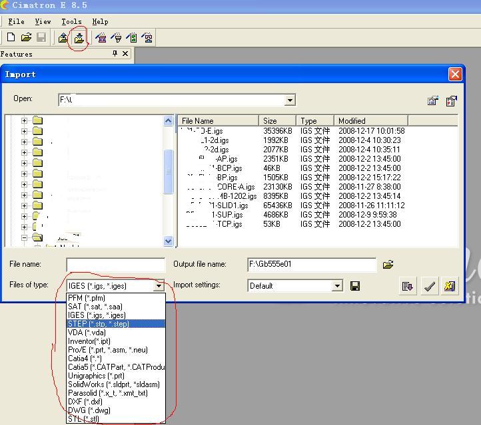Click the first icon after the Import button
Screen dimensions: 481x425
(101, 38)
